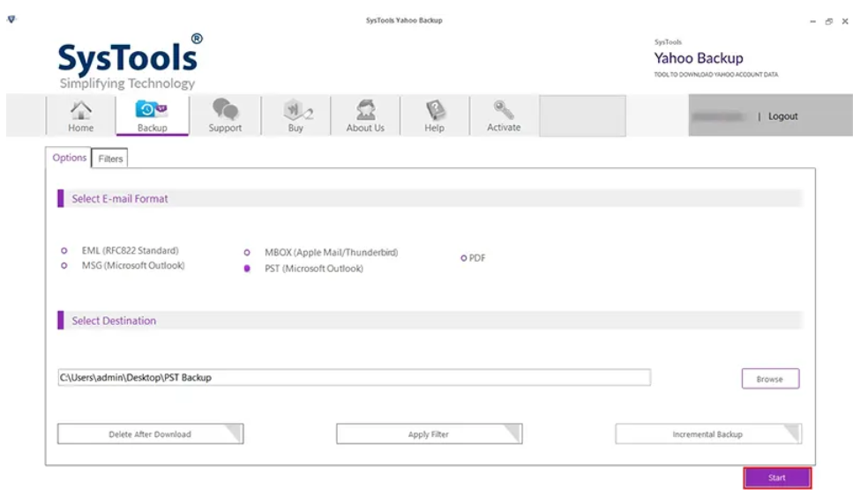Select PDF email format
Screen dimensions: 860x503
[x=463, y=258]
